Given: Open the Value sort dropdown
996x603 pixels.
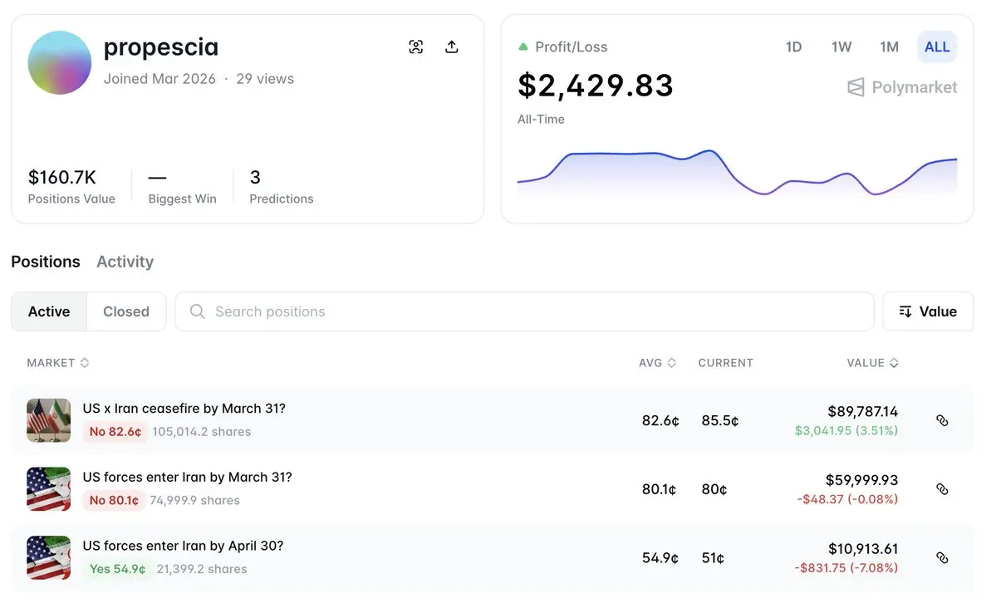Looking at the screenshot, I should coord(928,311).
